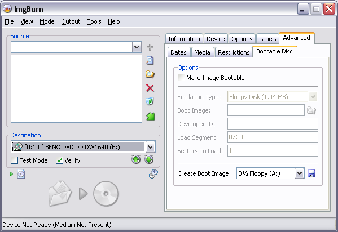This screenshot has width=338, height=232.
Task: Click the recycle bin clear-list icon
Action: tap(150, 101)
